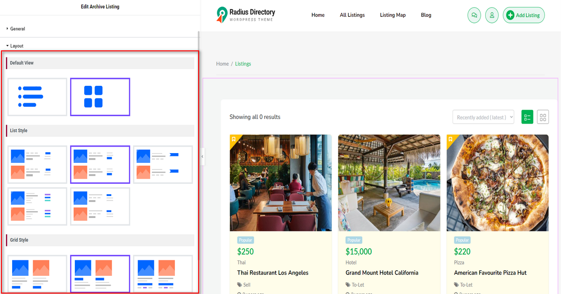Open American Favourite Pizza Hut listing title
The width and height of the screenshot is (561, 294).
491,273
